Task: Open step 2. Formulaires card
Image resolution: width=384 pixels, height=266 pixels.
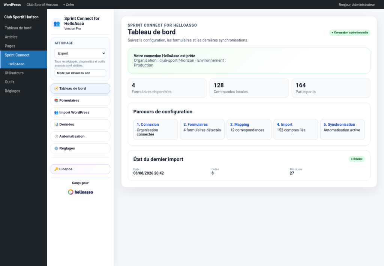Action: click(202, 129)
